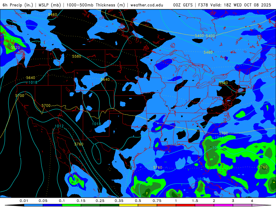Click the '1018' isobar label over New Mexico
The image size is (276, 207).
click(97, 124)
